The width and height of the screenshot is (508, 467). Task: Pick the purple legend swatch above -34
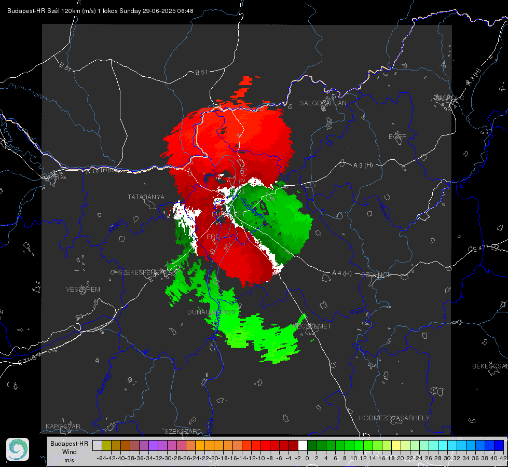[153, 446]
